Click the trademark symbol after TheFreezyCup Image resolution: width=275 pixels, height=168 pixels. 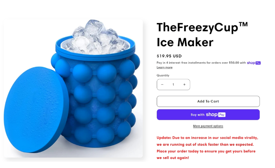point(244,25)
